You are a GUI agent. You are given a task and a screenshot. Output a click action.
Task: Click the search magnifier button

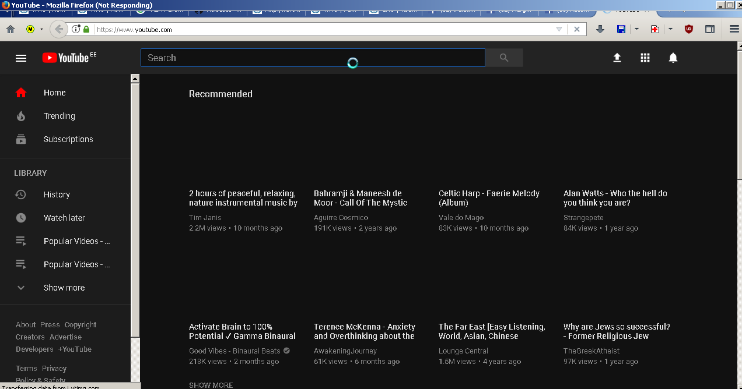pos(504,58)
